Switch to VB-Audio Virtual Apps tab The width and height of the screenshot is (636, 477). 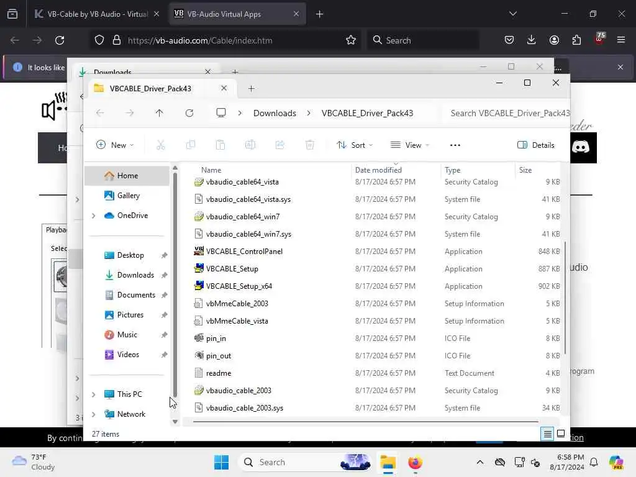[x=237, y=14]
